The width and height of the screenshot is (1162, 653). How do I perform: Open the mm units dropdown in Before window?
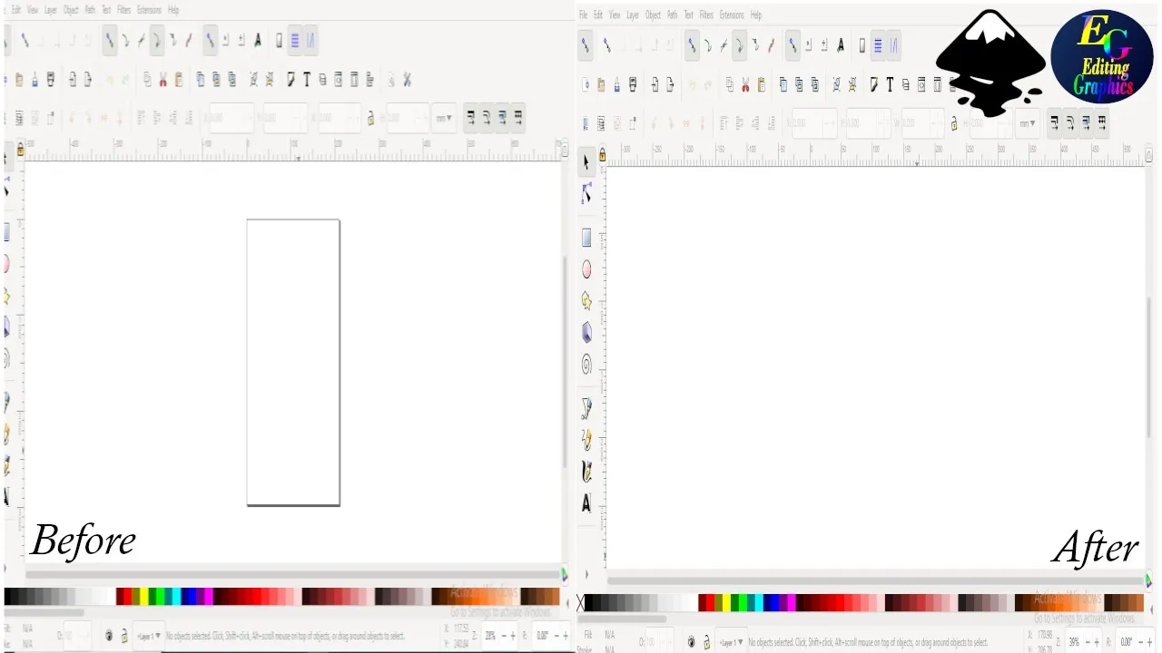coord(445,118)
